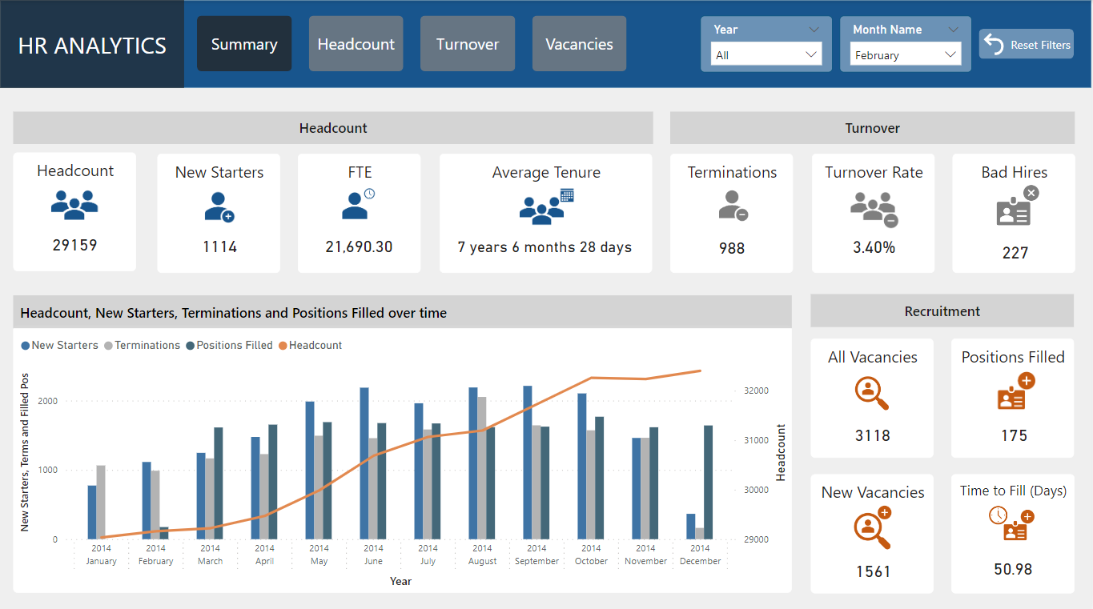Go to the Turnover tab
1093x609 pixels.
(468, 44)
